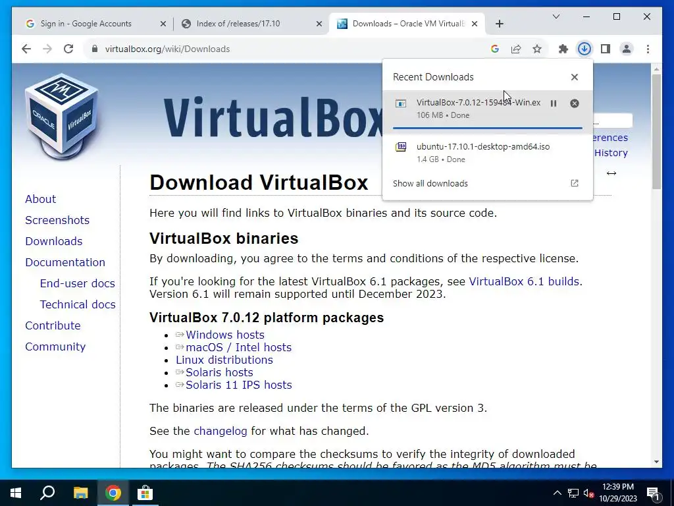
Task: Click the page vertical scrollbar thumb
Action: pos(656,131)
